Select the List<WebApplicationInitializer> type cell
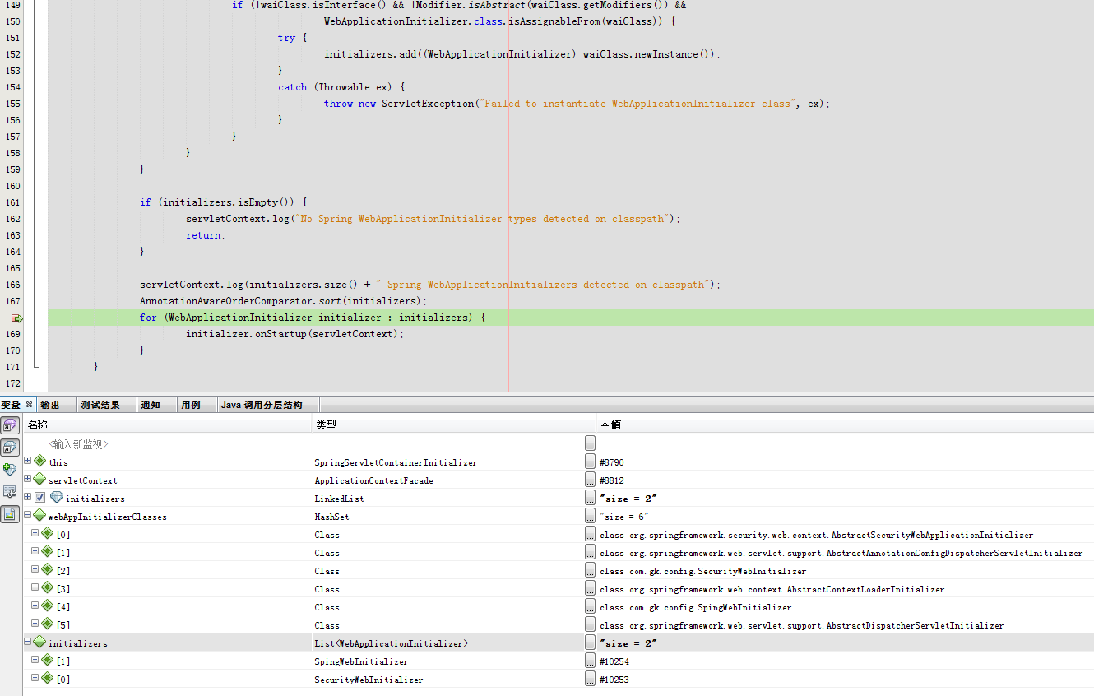Image resolution: width=1094 pixels, height=696 pixels. click(392, 643)
